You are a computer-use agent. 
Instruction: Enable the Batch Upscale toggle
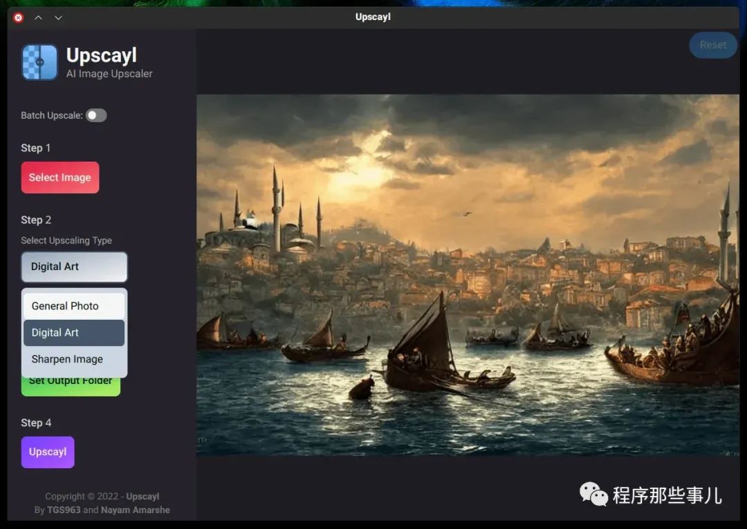tap(96, 115)
